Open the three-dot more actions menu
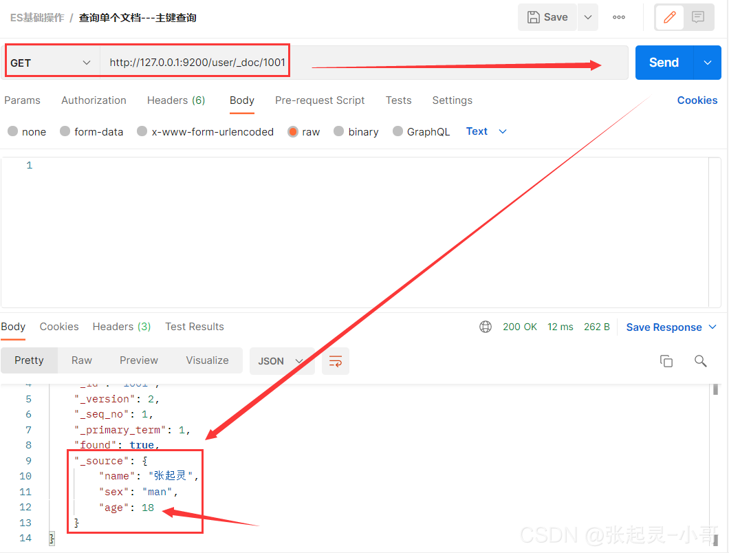Screen dimensions: 729x553 click(619, 17)
